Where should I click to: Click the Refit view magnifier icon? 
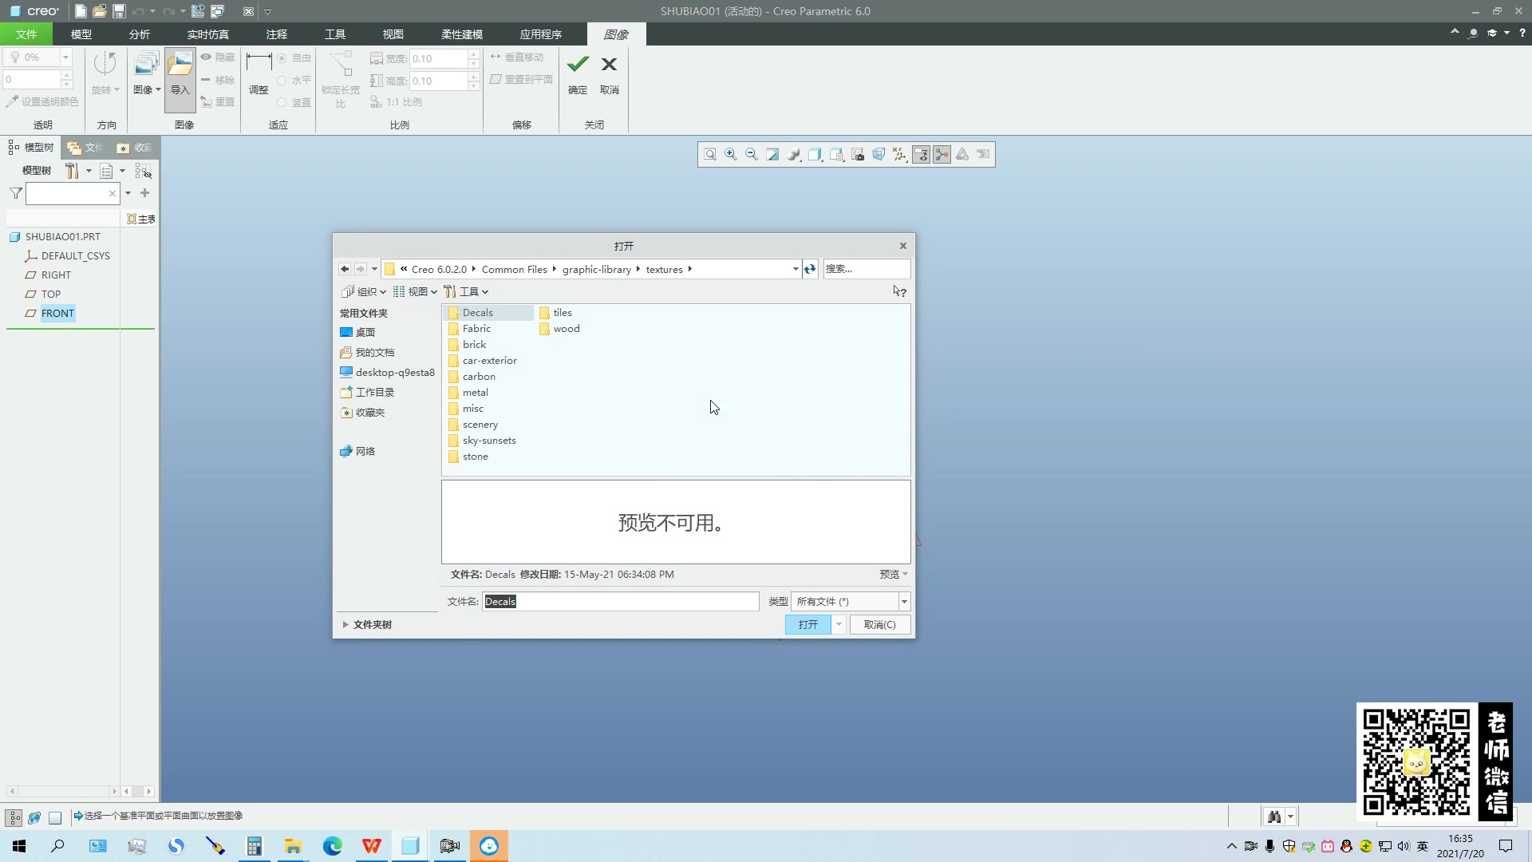[709, 155]
